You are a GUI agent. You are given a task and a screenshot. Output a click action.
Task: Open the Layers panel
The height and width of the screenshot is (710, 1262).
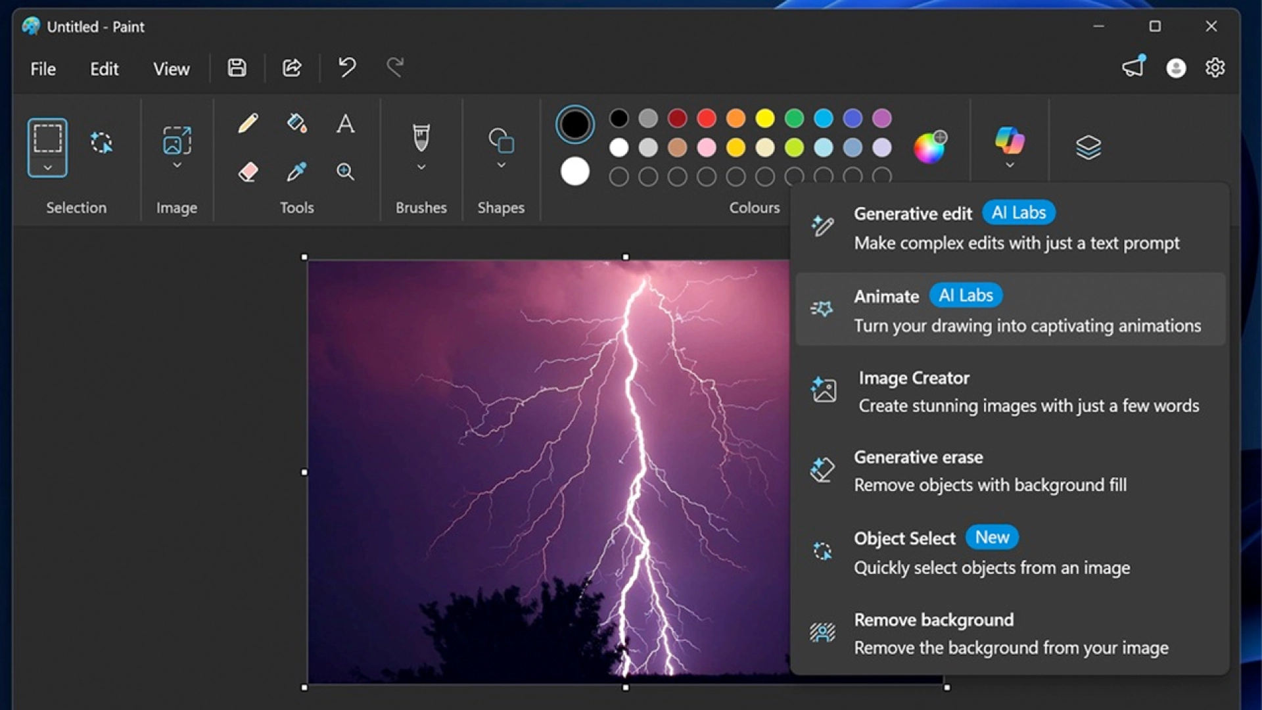[1088, 146]
